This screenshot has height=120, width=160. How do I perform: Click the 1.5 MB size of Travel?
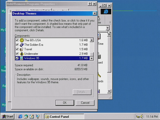(x=83, y=49)
